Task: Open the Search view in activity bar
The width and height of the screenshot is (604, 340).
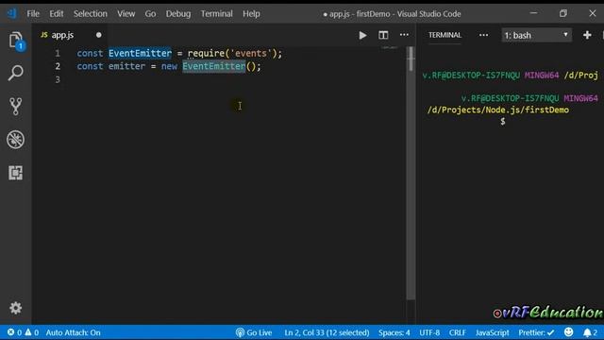Action: pos(15,73)
